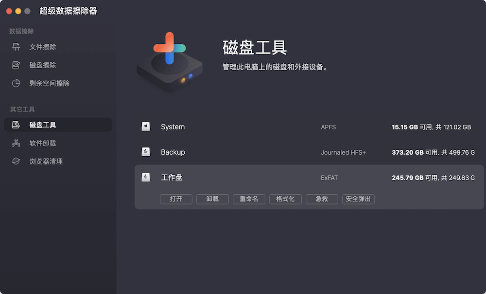The image size is (486, 294).
Task: Click the 软件卸载 uninstaller icon
Action: pos(16,143)
